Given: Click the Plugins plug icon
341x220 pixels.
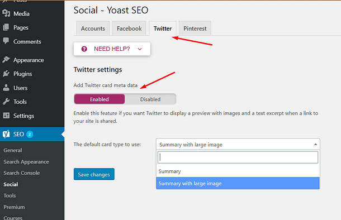Looking at the screenshot, I should click(x=6, y=74).
